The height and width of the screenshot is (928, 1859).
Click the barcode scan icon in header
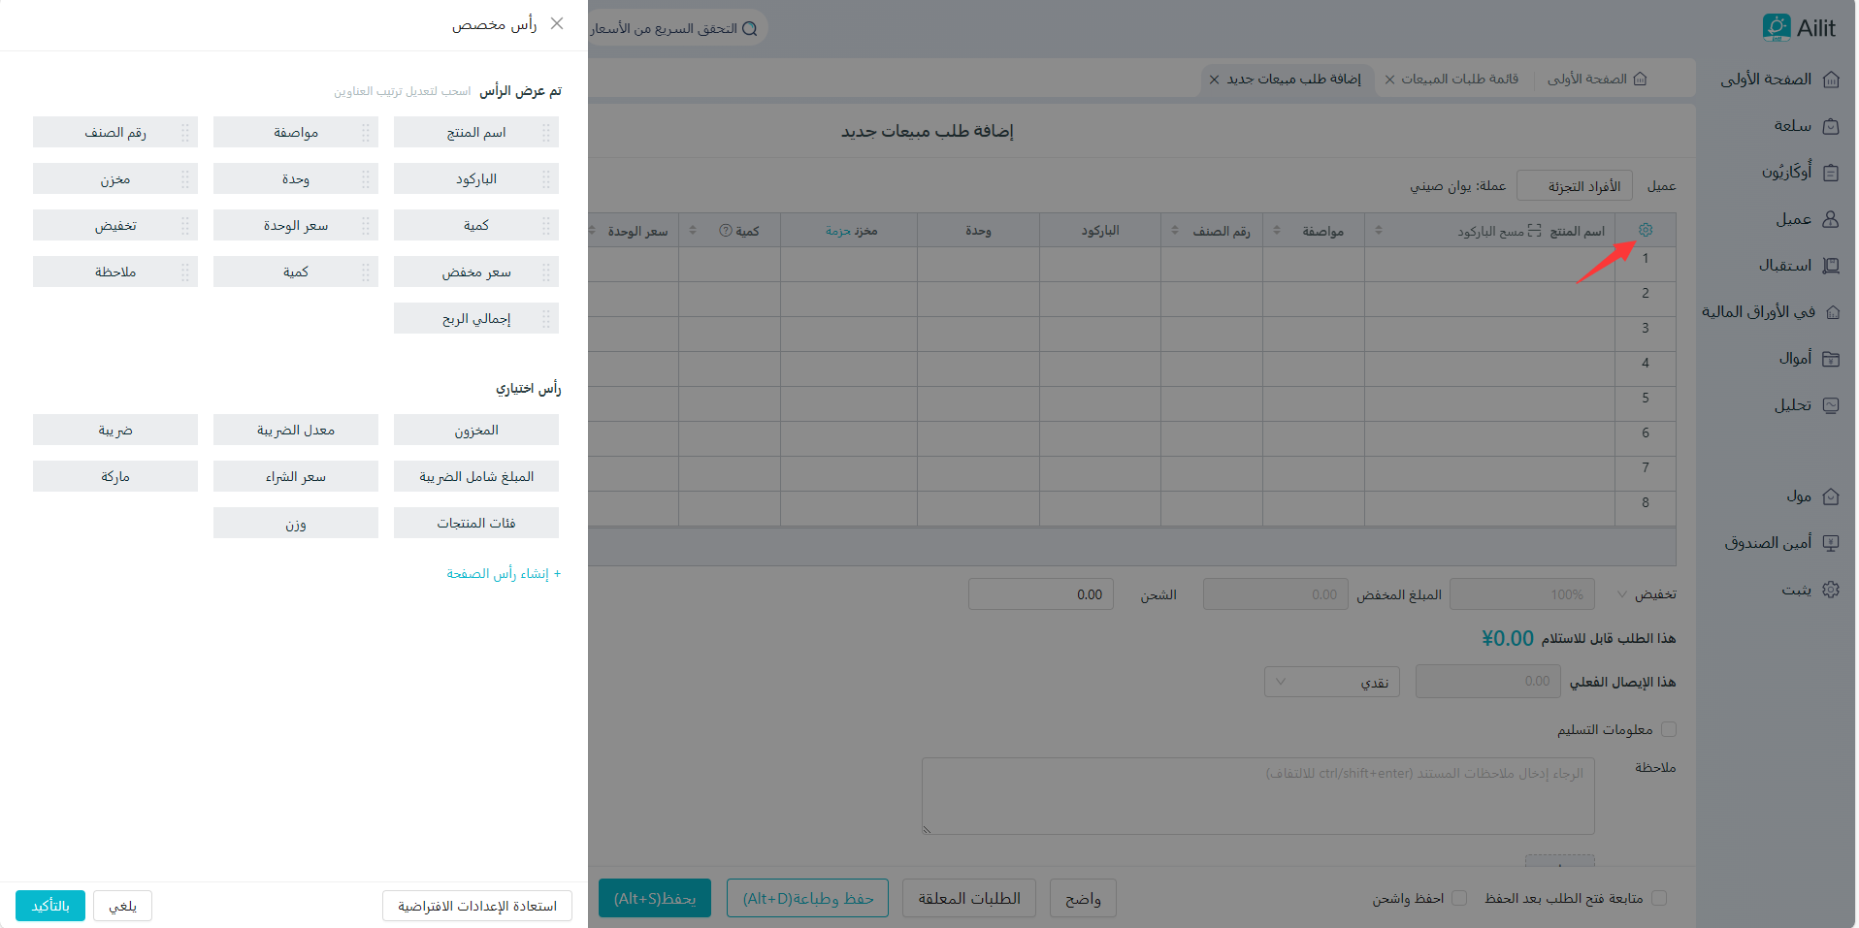click(1534, 231)
